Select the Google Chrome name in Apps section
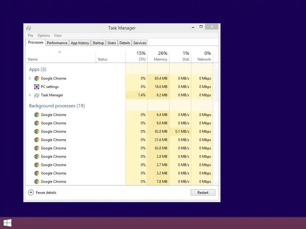Screen dimensions: 306x229 click(53, 78)
